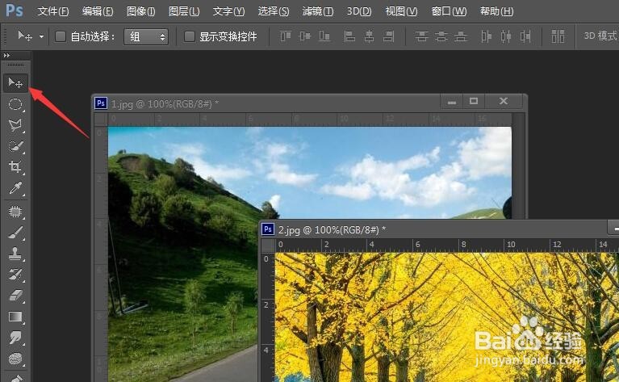
Task: Align right edges in options bar
Action: coord(389,36)
